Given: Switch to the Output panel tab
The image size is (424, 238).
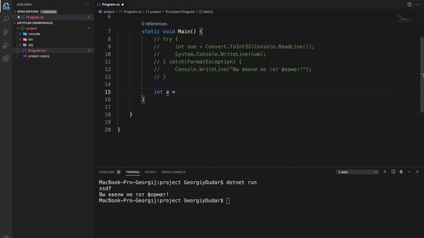Looking at the screenshot, I should (150, 172).
